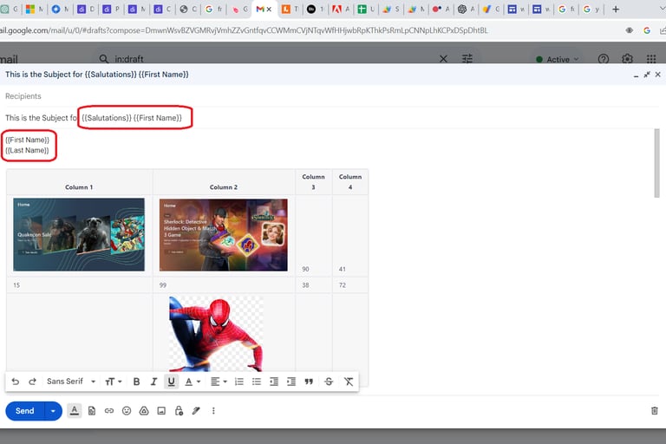Open More options three-dot menu
Screen dimensions: 666x444
213,411
